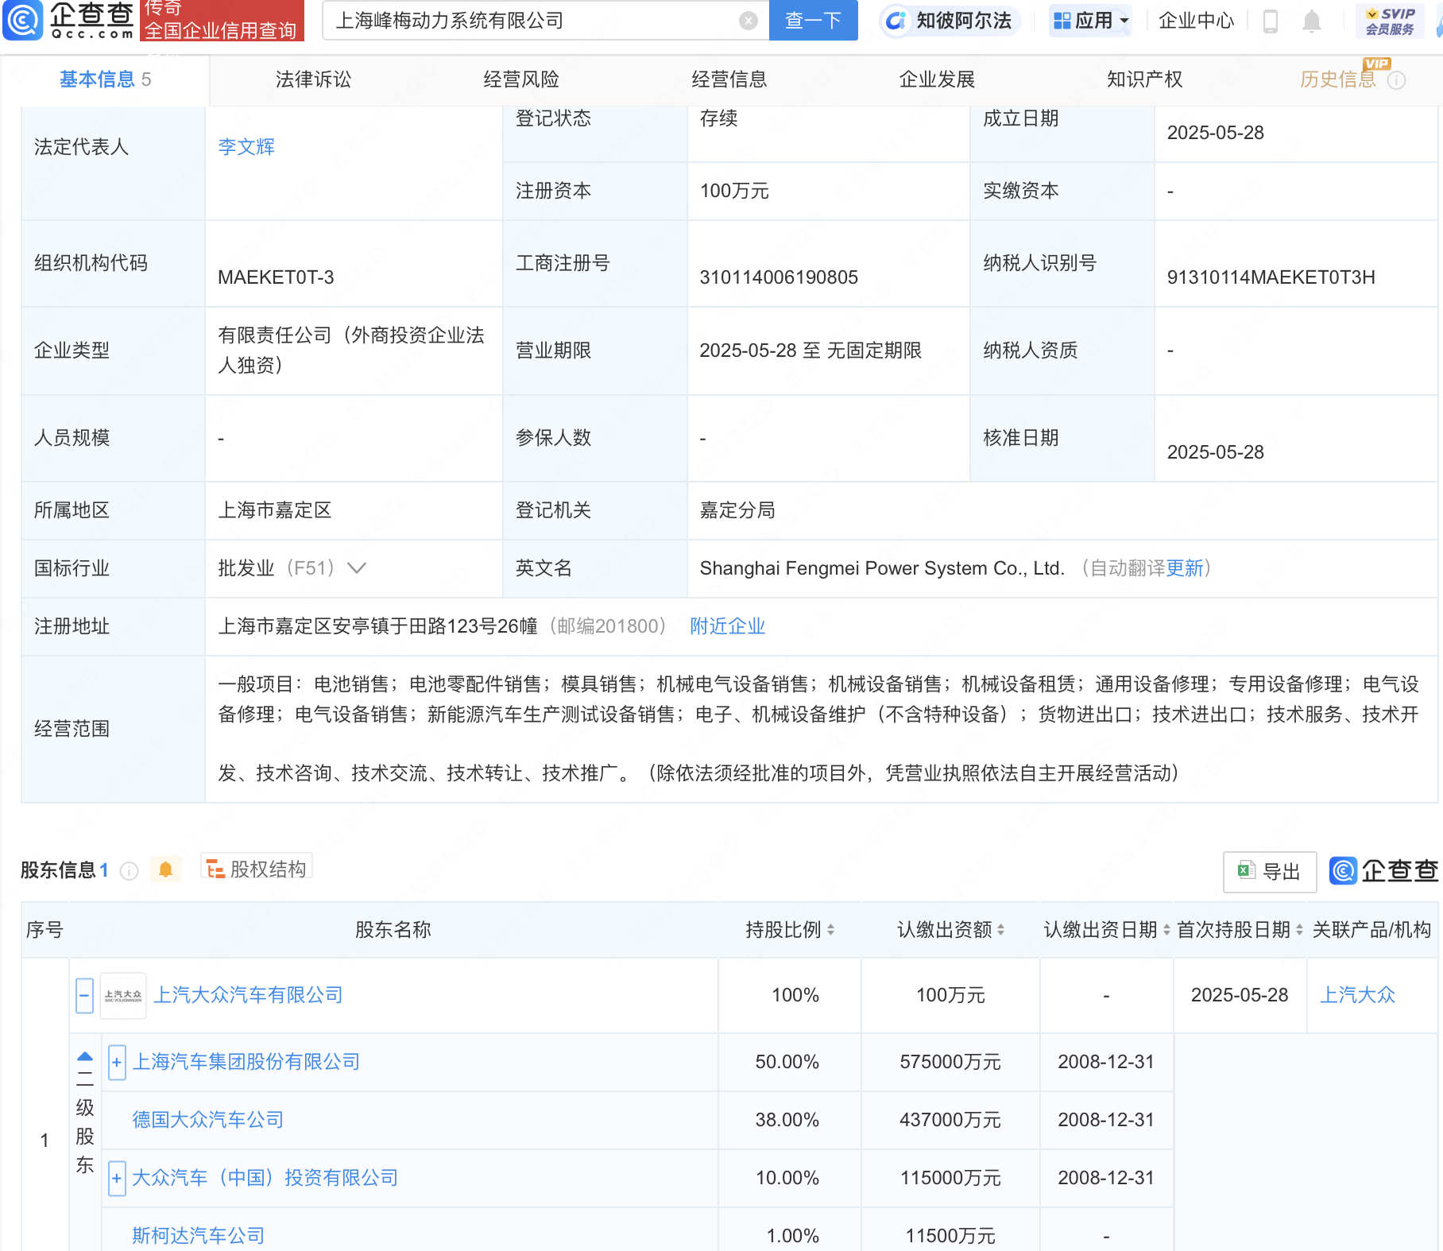This screenshot has height=1251, width=1443.
Task: Click the shareholder alert bell icon
Action: point(165,870)
